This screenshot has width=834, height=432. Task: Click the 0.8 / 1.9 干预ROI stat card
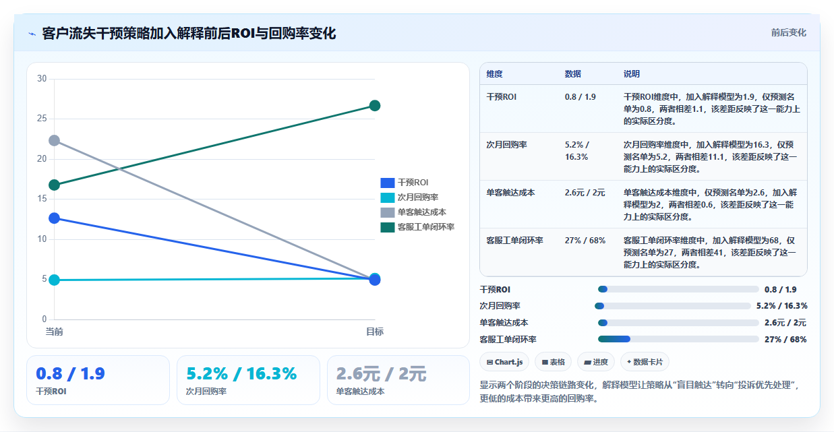tap(98, 380)
